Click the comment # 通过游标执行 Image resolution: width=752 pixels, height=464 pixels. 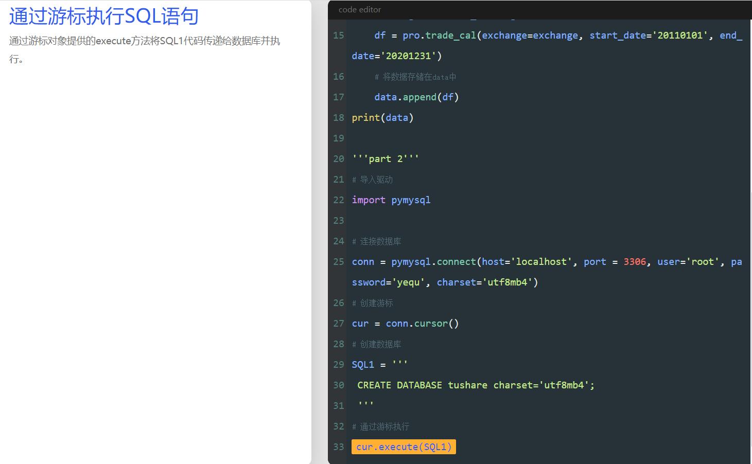coord(380,426)
